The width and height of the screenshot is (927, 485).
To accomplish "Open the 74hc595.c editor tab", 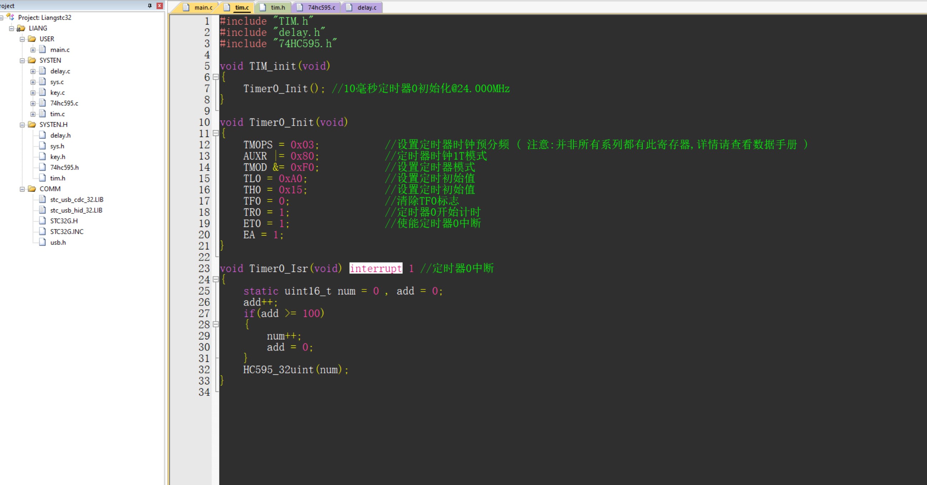I will [x=317, y=7].
